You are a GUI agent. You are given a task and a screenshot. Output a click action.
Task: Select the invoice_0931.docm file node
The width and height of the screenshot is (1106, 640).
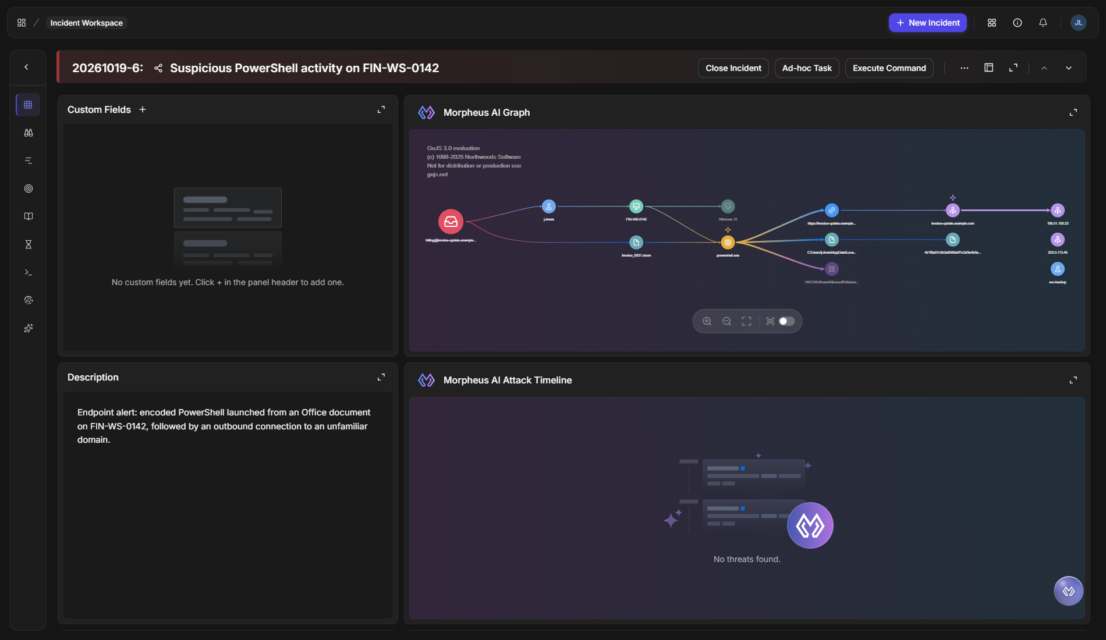[x=636, y=243]
